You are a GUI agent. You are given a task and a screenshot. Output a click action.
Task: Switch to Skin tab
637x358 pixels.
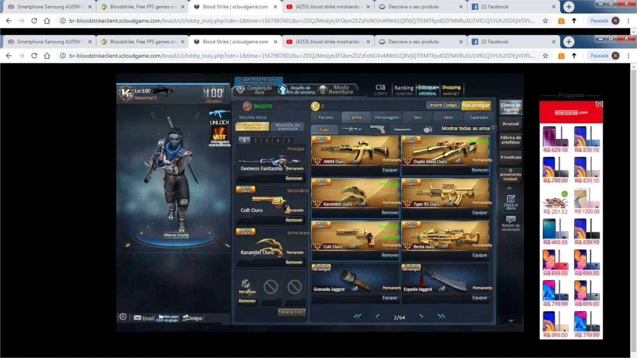coord(417,117)
